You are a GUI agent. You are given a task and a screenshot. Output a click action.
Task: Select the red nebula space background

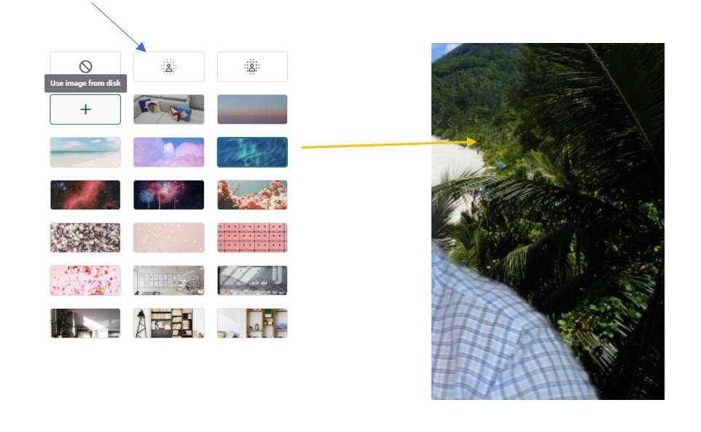coord(85,195)
